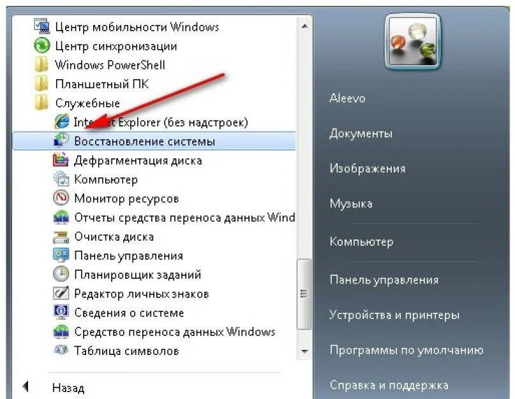Click the user account picture thumbnail

(x=412, y=41)
